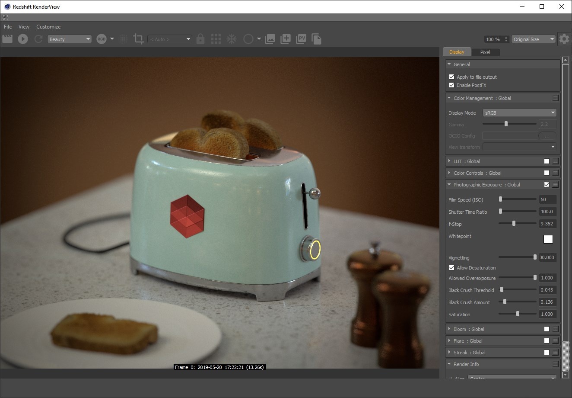The width and height of the screenshot is (572, 398).
Task: Click the Film Speed value field
Action: (548, 199)
